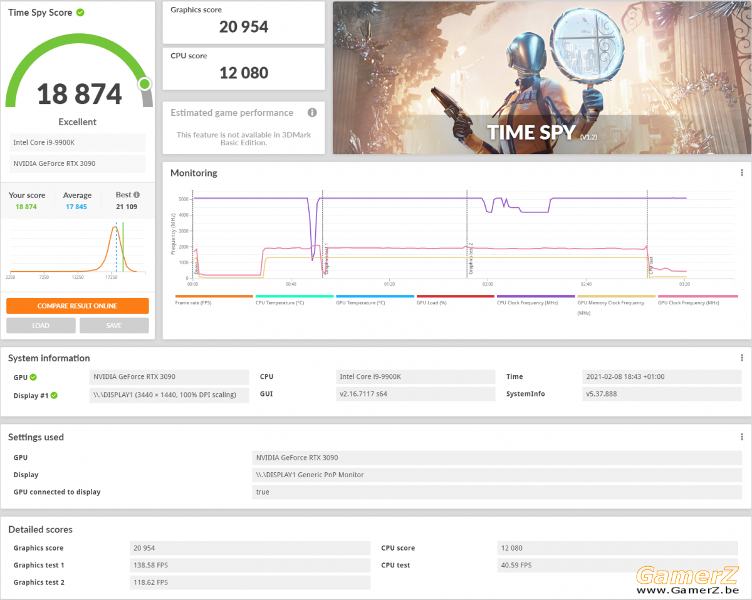Screen dimensions: 752x600
Task: Click the CPU test result 40.59 FPS
Action: [617, 565]
